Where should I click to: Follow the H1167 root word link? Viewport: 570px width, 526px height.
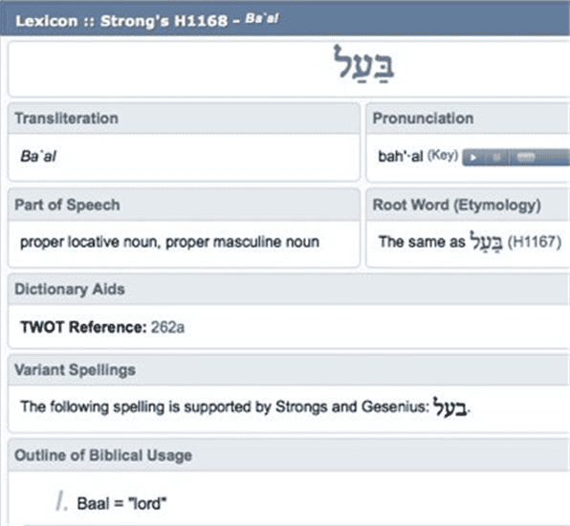[x=535, y=242]
